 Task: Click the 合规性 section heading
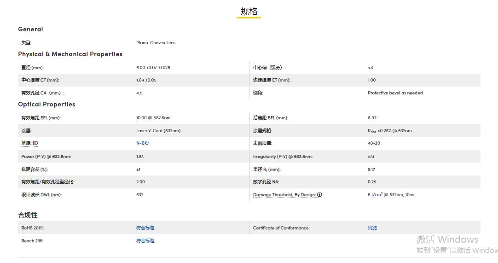pyautogui.click(x=28, y=215)
